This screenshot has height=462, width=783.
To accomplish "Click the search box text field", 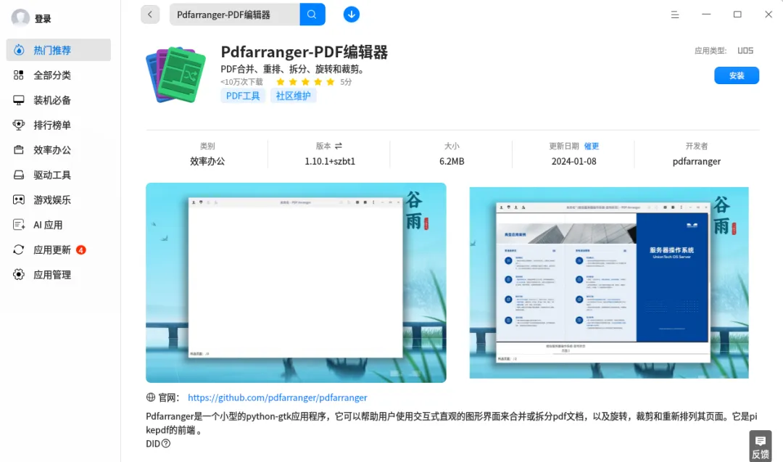I will [235, 15].
